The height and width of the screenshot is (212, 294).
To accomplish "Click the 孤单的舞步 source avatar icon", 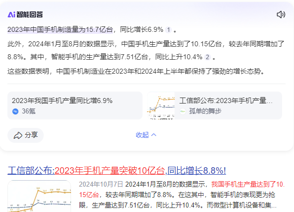I will (183, 111).
